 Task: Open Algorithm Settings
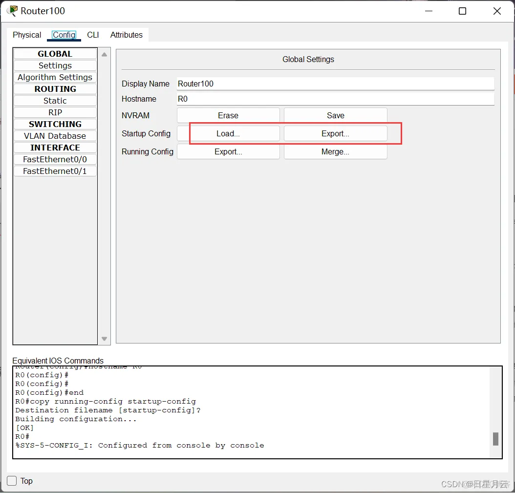[55, 78]
